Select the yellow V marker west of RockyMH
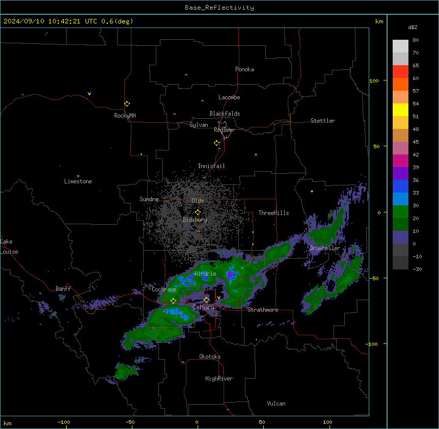This screenshot has width=439, height=429. [x=89, y=94]
